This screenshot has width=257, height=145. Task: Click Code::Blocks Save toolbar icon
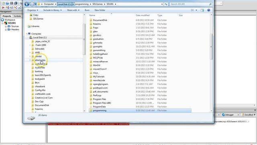(12, 3)
